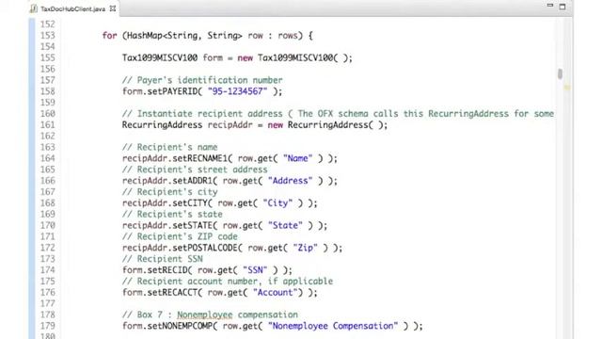The image size is (602, 339).
Task: Minimize the editor view pane
Action: point(549,6)
